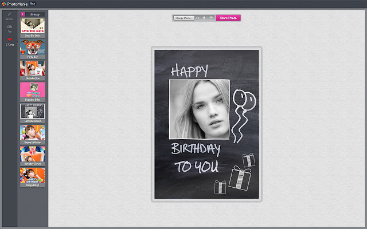
Task: Apply the Cupcake Bday template
Action: [33, 90]
